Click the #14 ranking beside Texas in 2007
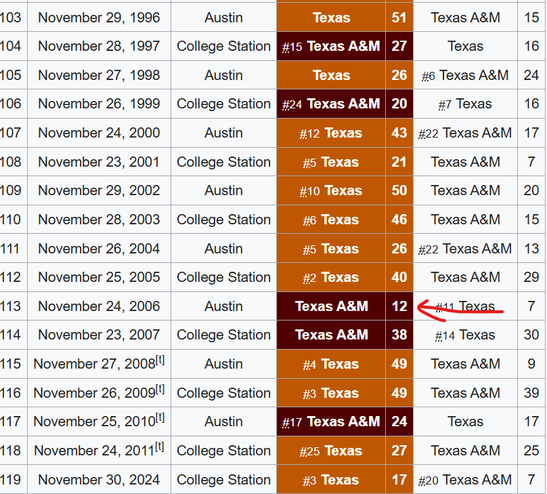 point(445,335)
